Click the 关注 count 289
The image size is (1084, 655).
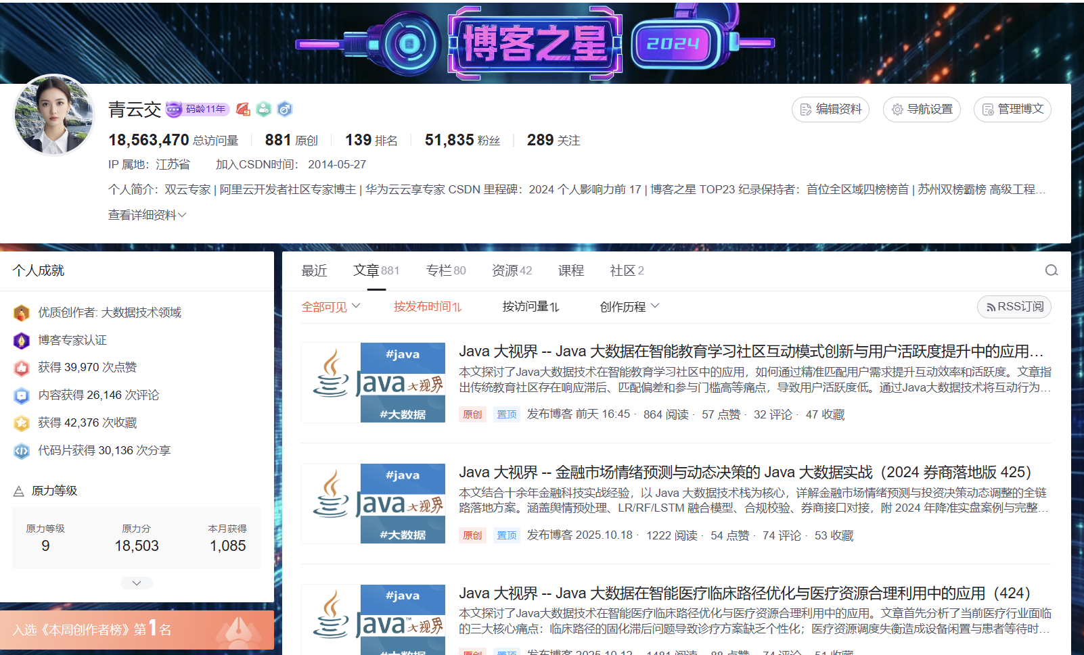pos(554,140)
